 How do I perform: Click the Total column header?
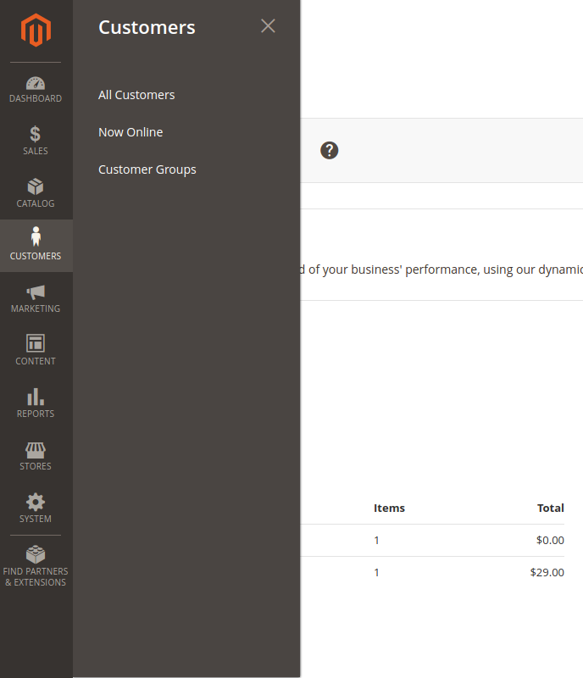(x=550, y=508)
